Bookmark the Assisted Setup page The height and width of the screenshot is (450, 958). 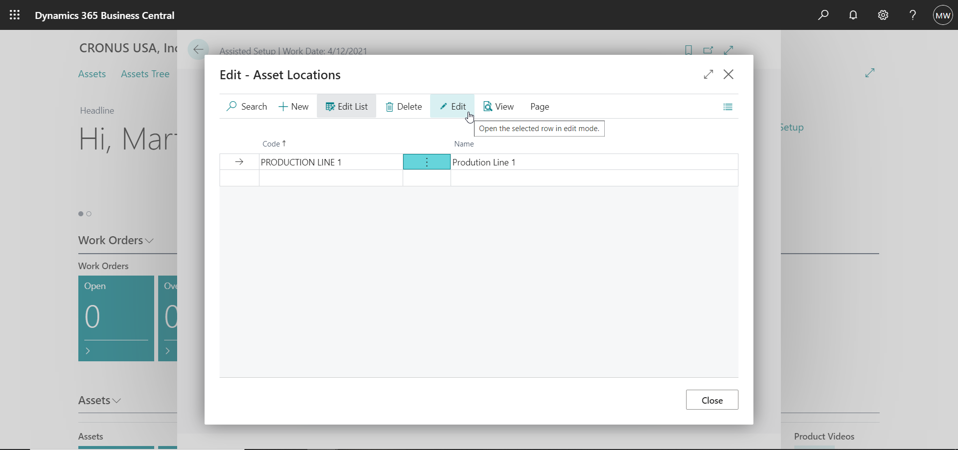coord(689,50)
